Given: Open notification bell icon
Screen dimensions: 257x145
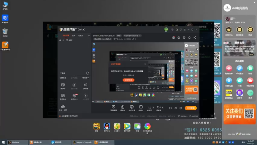Looking at the screenshot, I should (189, 37).
